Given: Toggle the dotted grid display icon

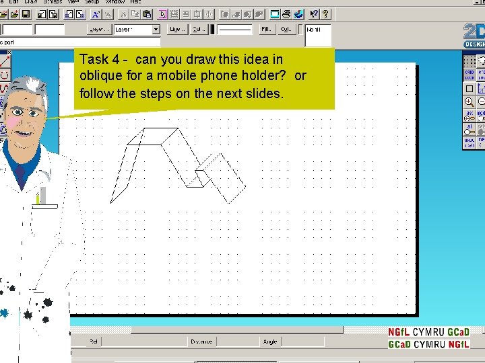Looking at the screenshot, I should pyautogui.click(x=470, y=61).
